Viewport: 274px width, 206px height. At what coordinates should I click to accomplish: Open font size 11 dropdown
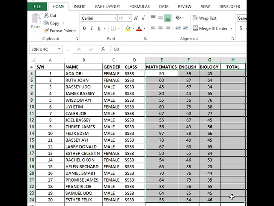(129, 18)
